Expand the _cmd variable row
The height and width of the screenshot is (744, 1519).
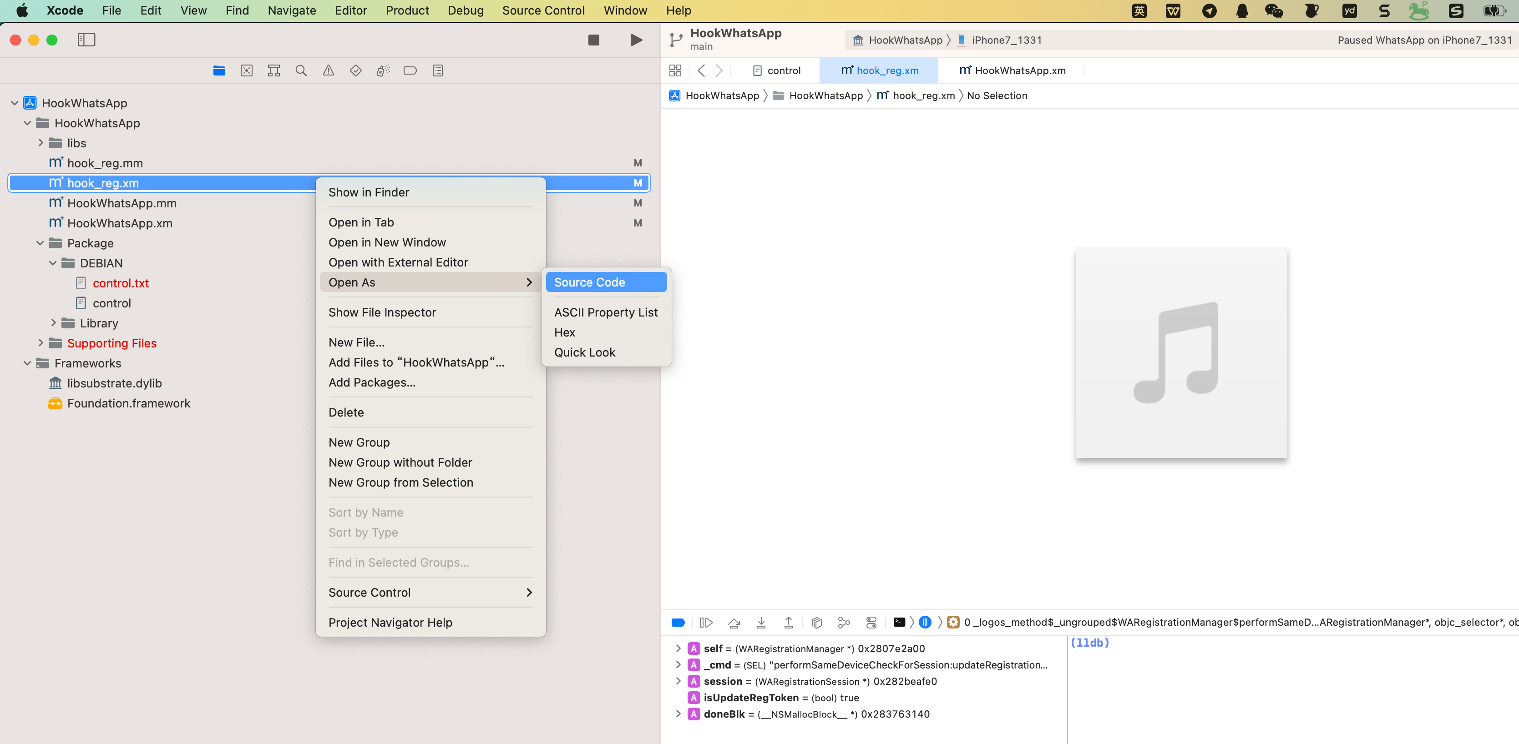678,664
